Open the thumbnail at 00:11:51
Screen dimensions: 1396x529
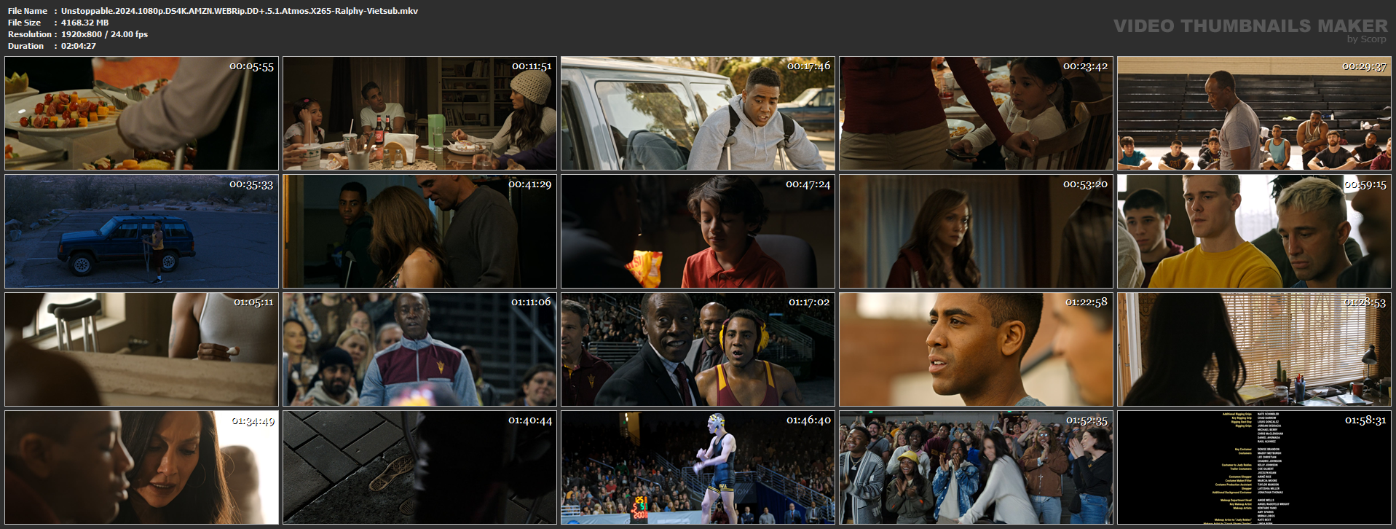tap(419, 114)
